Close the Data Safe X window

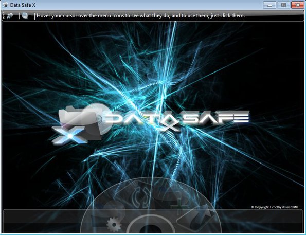(x=298, y=5)
